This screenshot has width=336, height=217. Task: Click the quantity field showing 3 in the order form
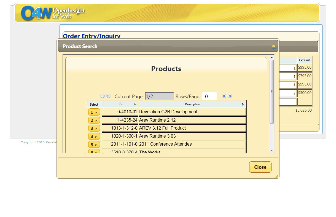(288, 93)
